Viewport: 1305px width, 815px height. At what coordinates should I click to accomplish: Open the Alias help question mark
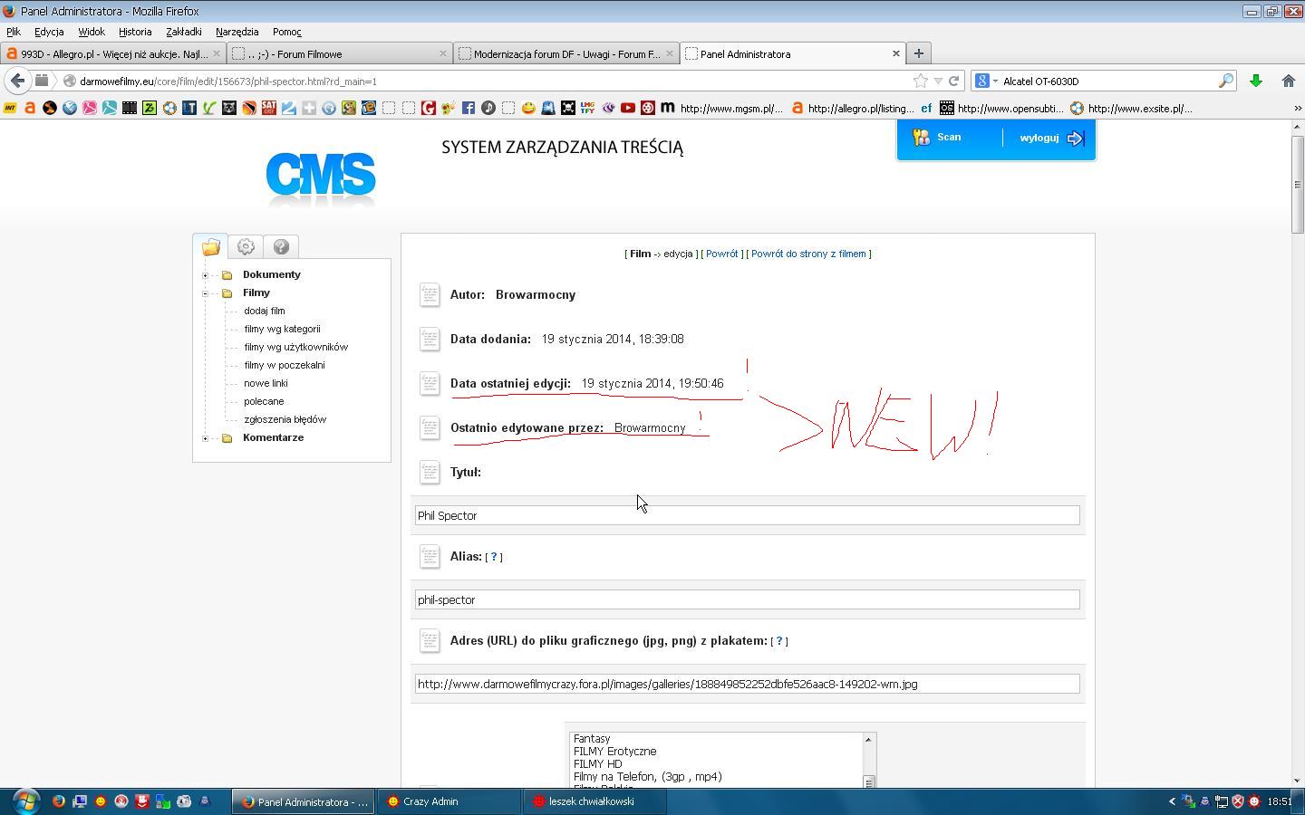click(494, 557)
